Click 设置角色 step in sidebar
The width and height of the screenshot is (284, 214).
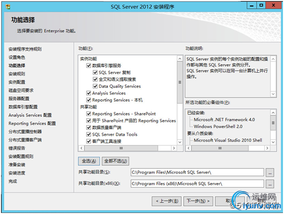[x=17, y=57]
